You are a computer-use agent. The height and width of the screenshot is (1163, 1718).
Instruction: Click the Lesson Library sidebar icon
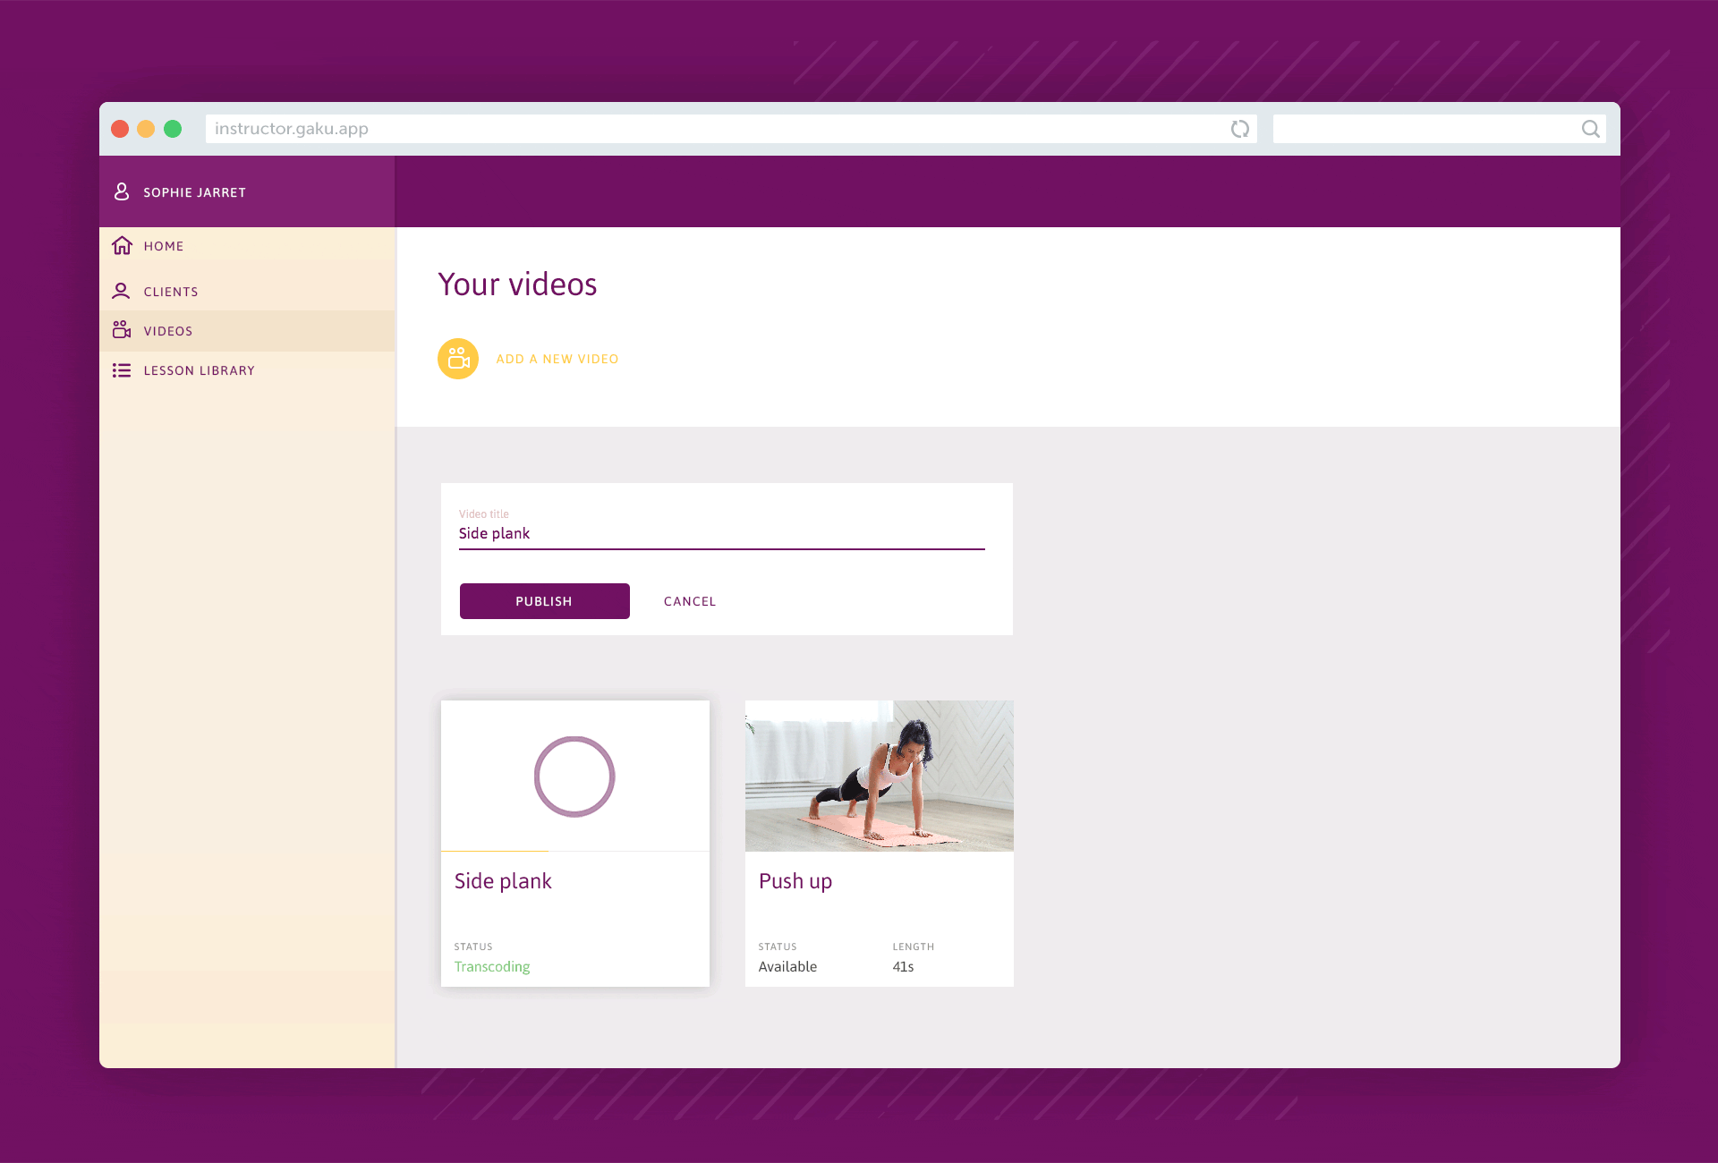122,369
